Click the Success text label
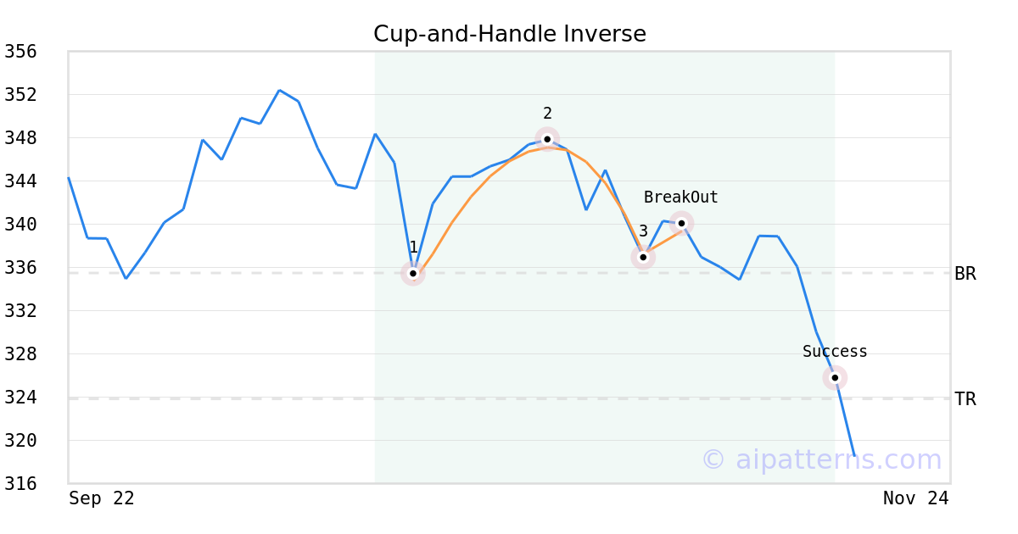This screenshot has height=534, width=1018. point(835,352)
